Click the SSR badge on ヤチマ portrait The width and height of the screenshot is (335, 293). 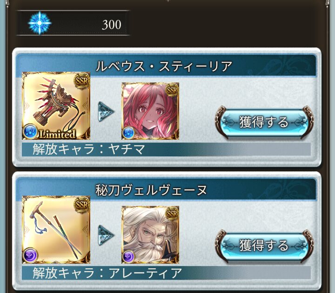coord(172,90)
